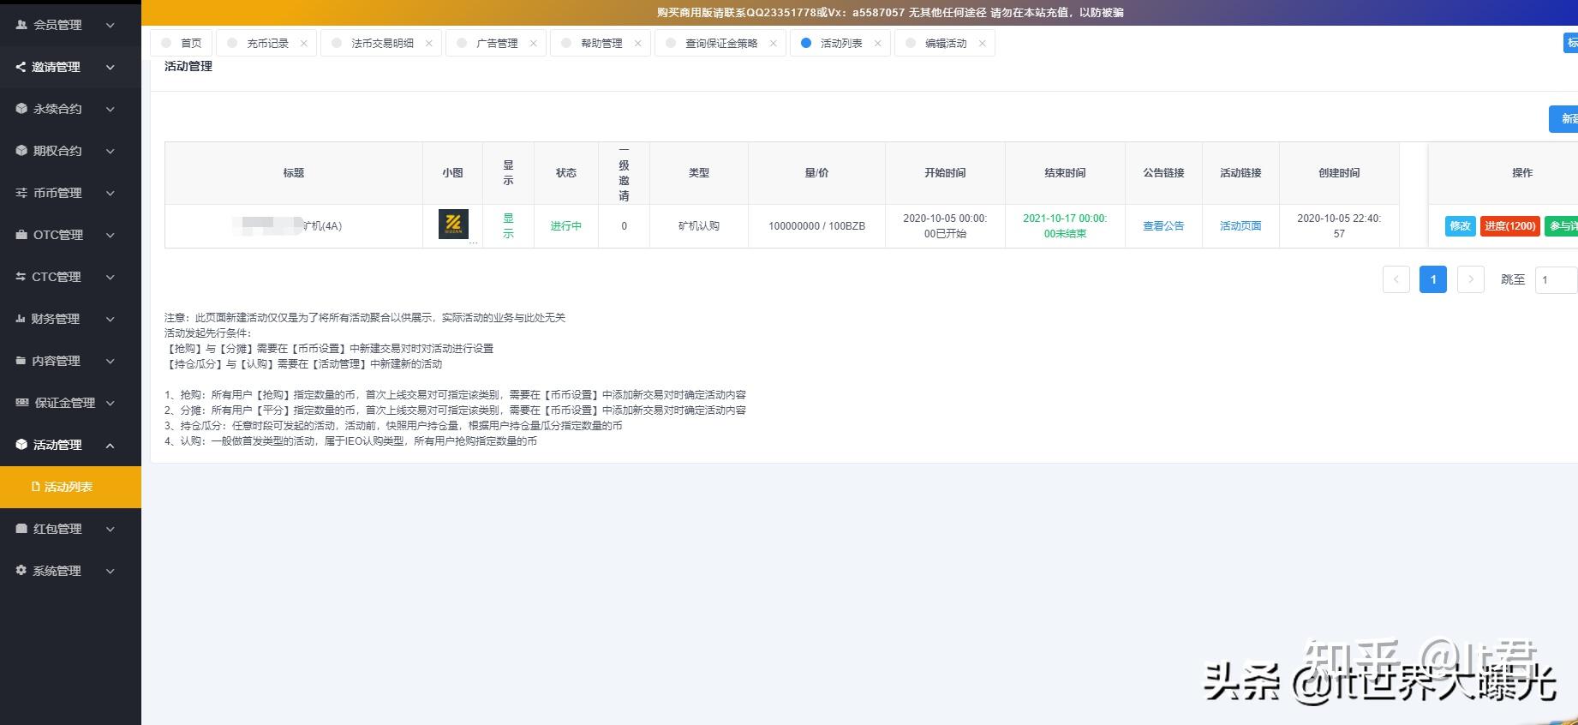Image resolution: width=1578 pixels, height=725 pixels.
Task: Click the activity thumbnail image in 小图 column
Action: pos(453,224)
